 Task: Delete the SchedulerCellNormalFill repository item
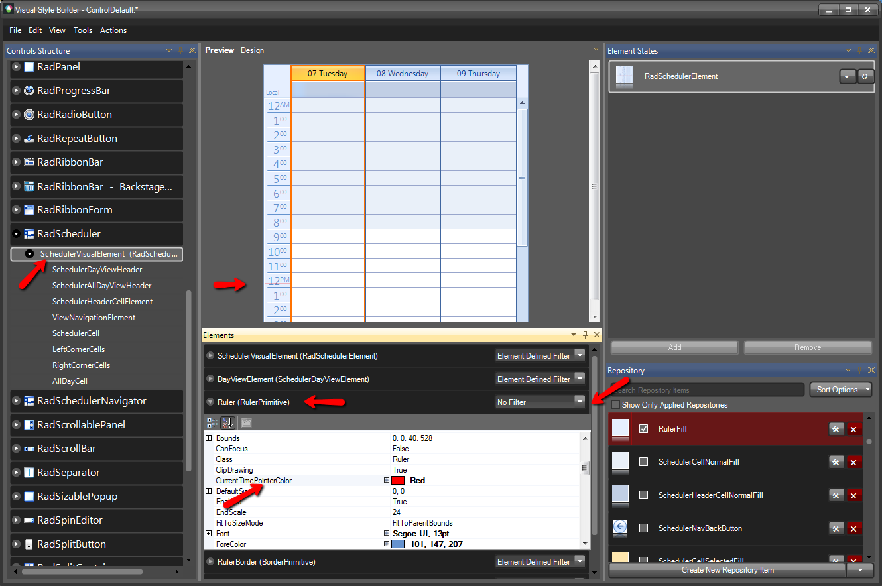[853, 462]
